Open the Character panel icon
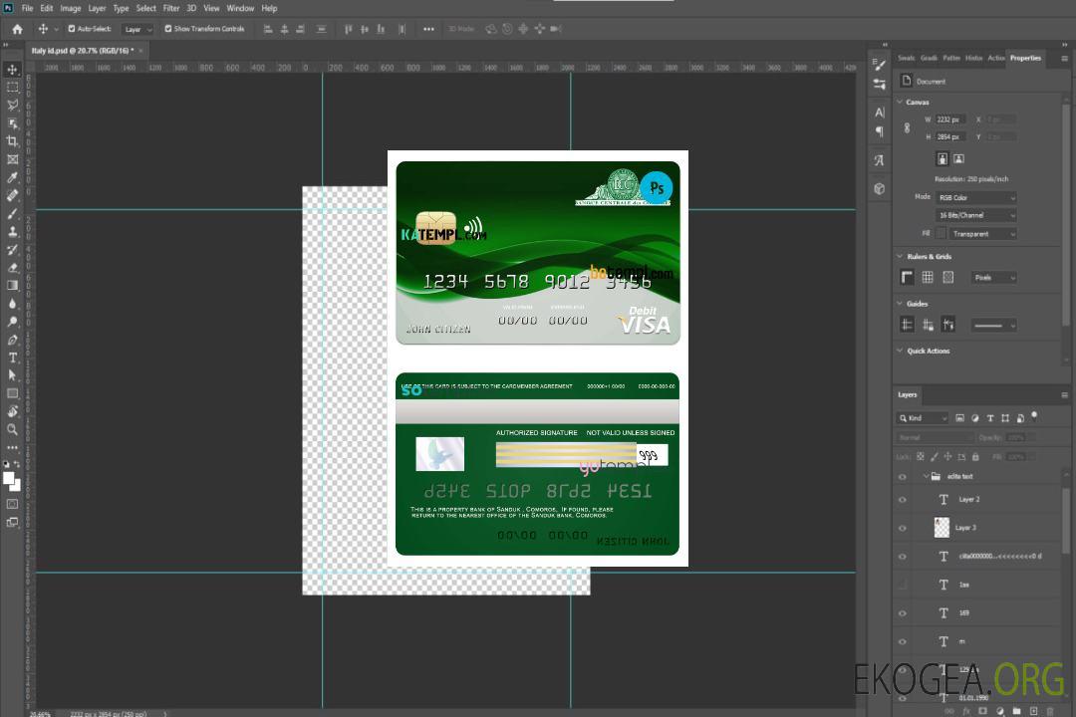1076x717 pixels. click(x=880, y=113)
